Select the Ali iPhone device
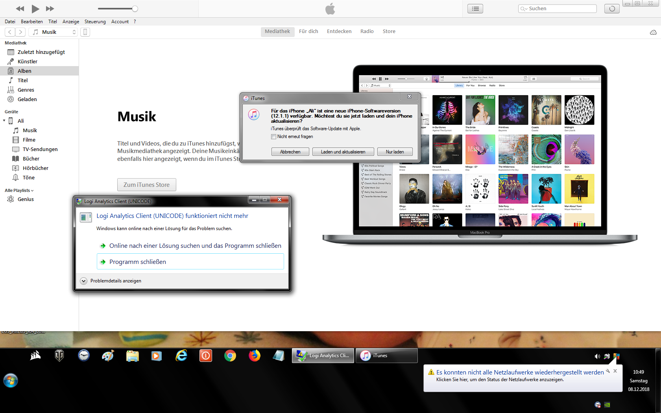 (x=39, y=121)
